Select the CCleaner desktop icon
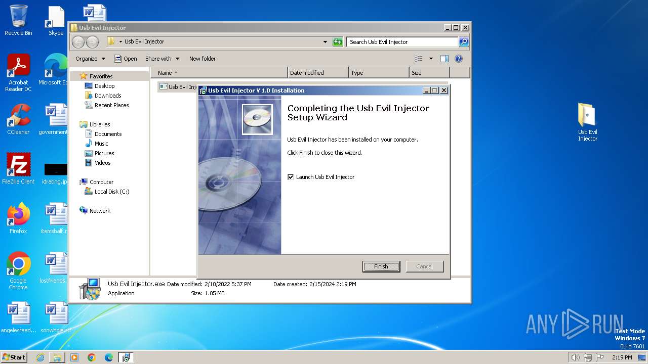The image size is (648, 364). [18, 119]
